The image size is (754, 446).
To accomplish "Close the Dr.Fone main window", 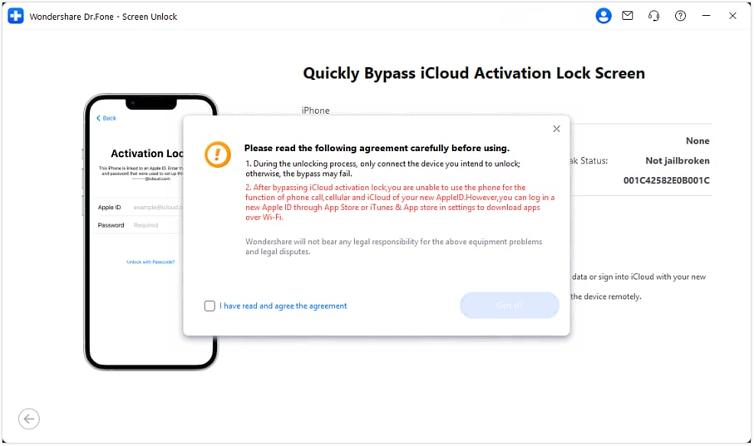I will [x=732, y=16].
